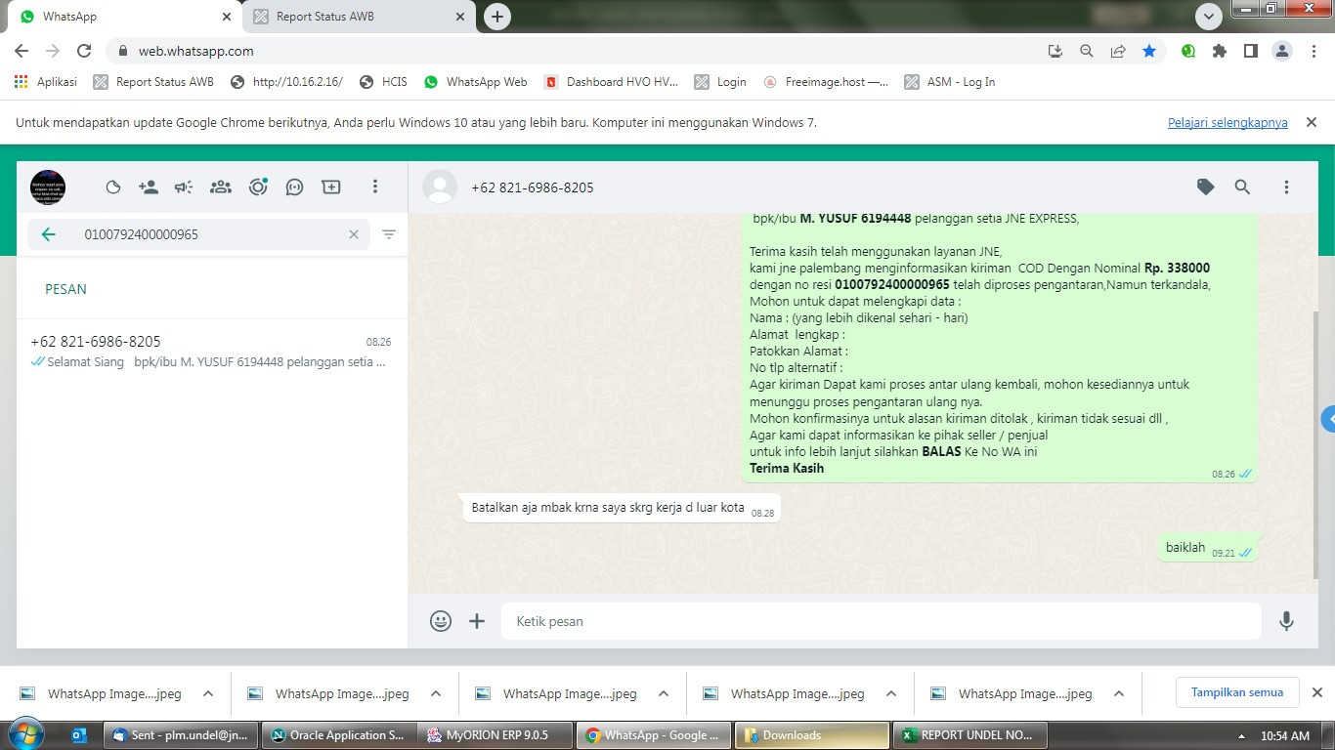The image size is (1335, 750).
Task: Open the Report Status AWB bookmark
Action: 153,82
